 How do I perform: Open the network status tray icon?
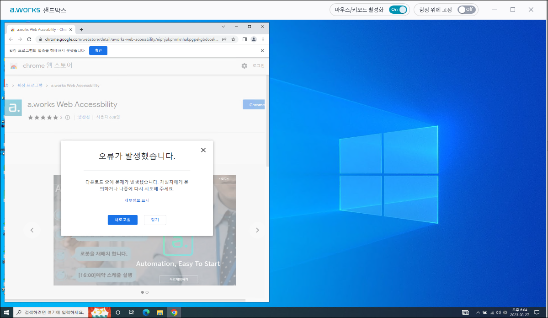pos(492,313)
